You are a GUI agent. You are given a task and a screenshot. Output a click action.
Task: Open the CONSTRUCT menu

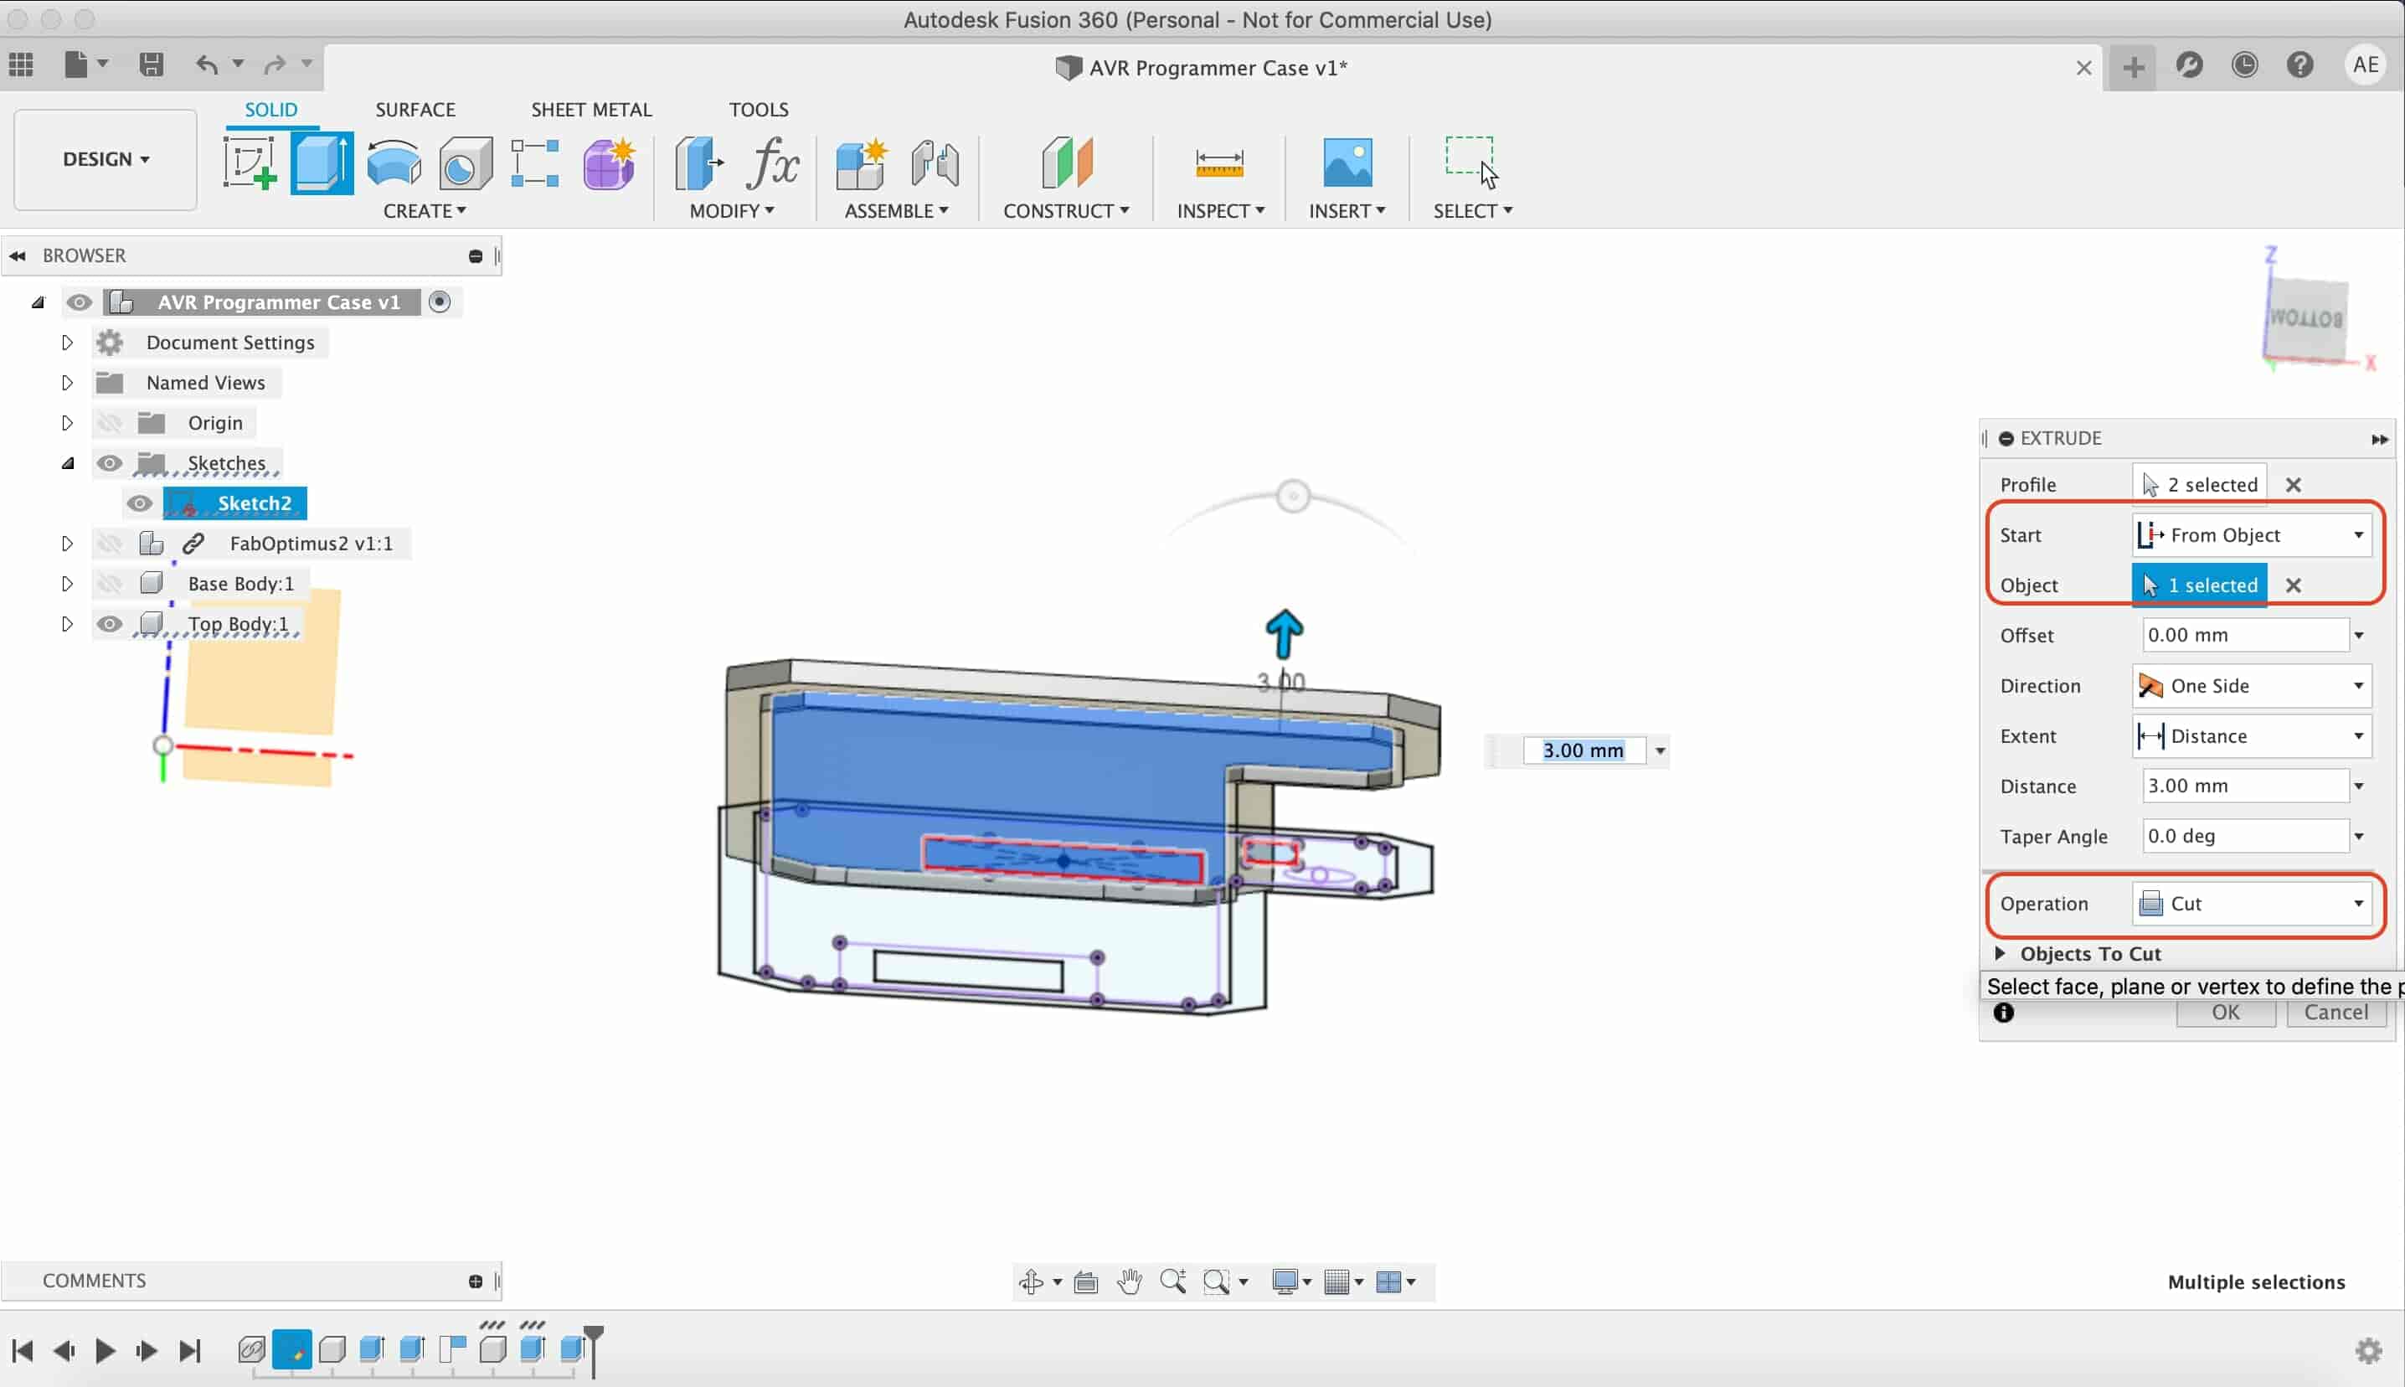pyautogui.click(x=1066, y=210)
